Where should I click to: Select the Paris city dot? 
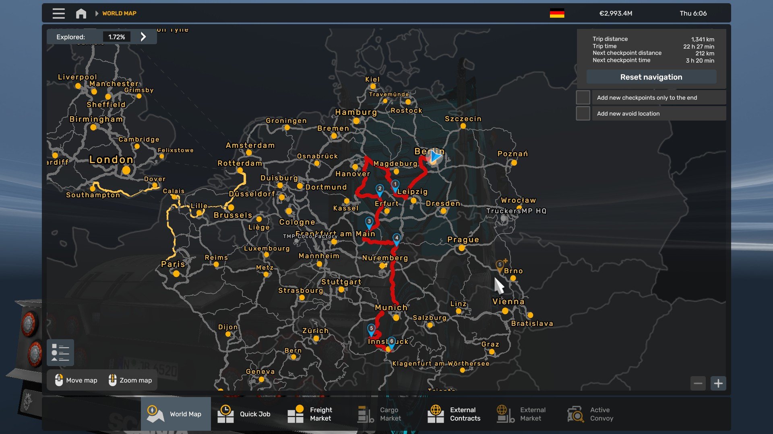[x=176, y=274]
